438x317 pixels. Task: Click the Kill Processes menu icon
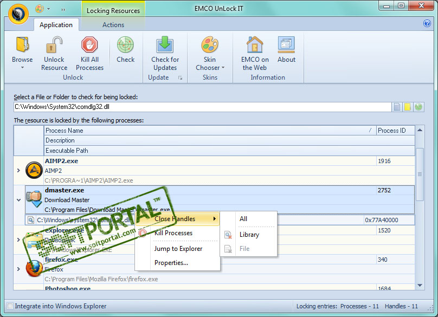(143, 233)
